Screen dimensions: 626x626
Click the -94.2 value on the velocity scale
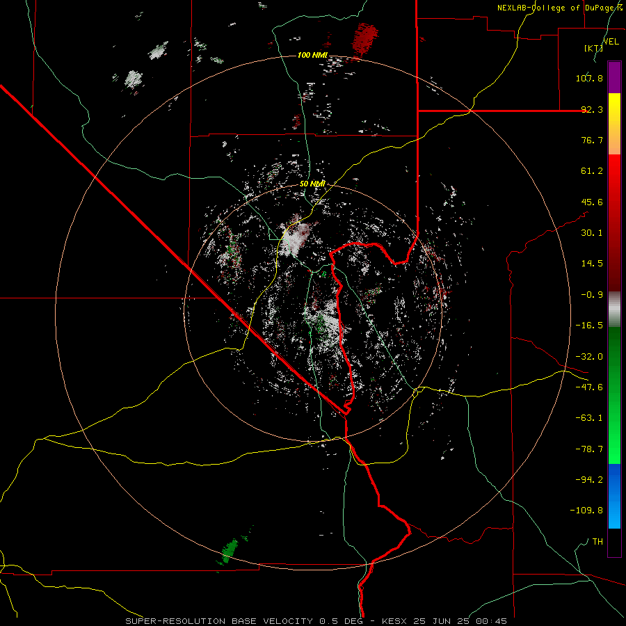[x=589, y=480]
